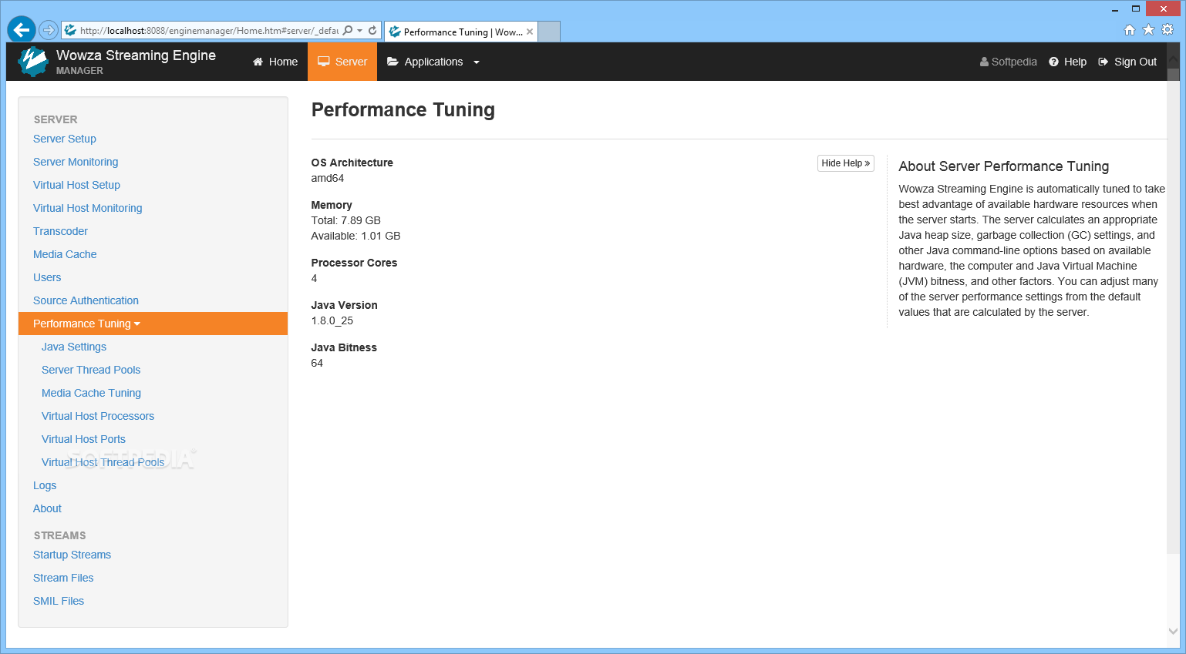Open the About sidebar link
Image resolution: width=1186 pixels, height=654 pixels.
(x=47, y=508)
